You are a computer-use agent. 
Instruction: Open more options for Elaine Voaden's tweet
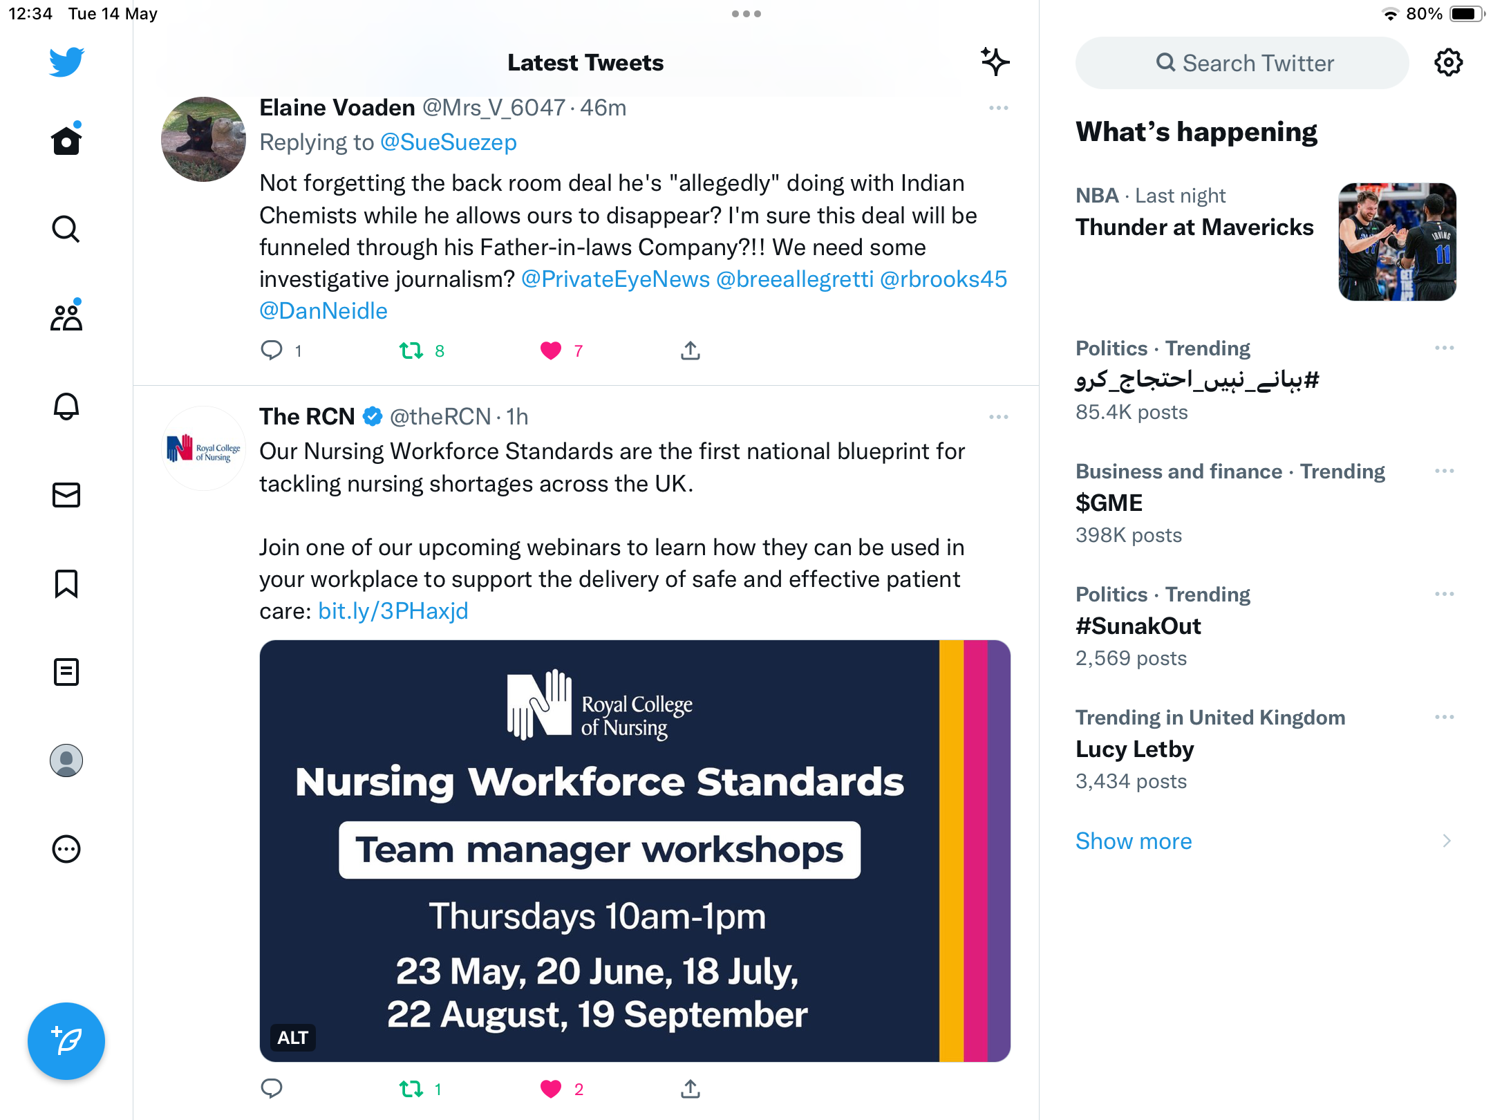999,108
